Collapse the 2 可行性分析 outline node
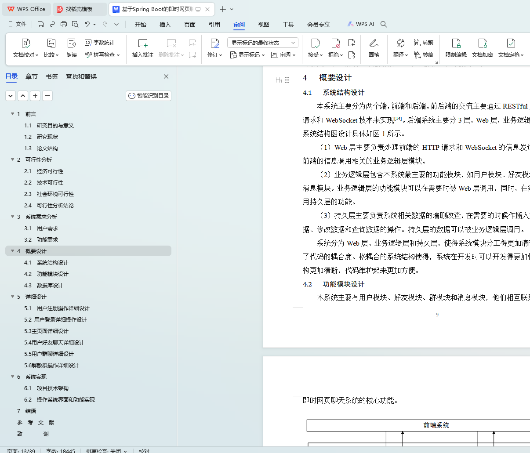530x453 pixels. tap(13, 159)
